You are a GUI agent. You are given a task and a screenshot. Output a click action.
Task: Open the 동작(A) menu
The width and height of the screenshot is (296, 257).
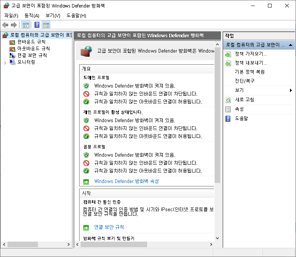click(x=32, y=15)
